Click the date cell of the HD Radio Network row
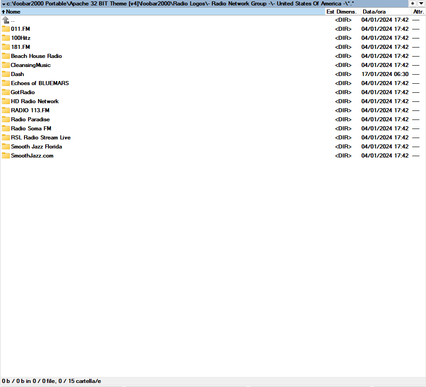426x387 pixels. [385, 101]
